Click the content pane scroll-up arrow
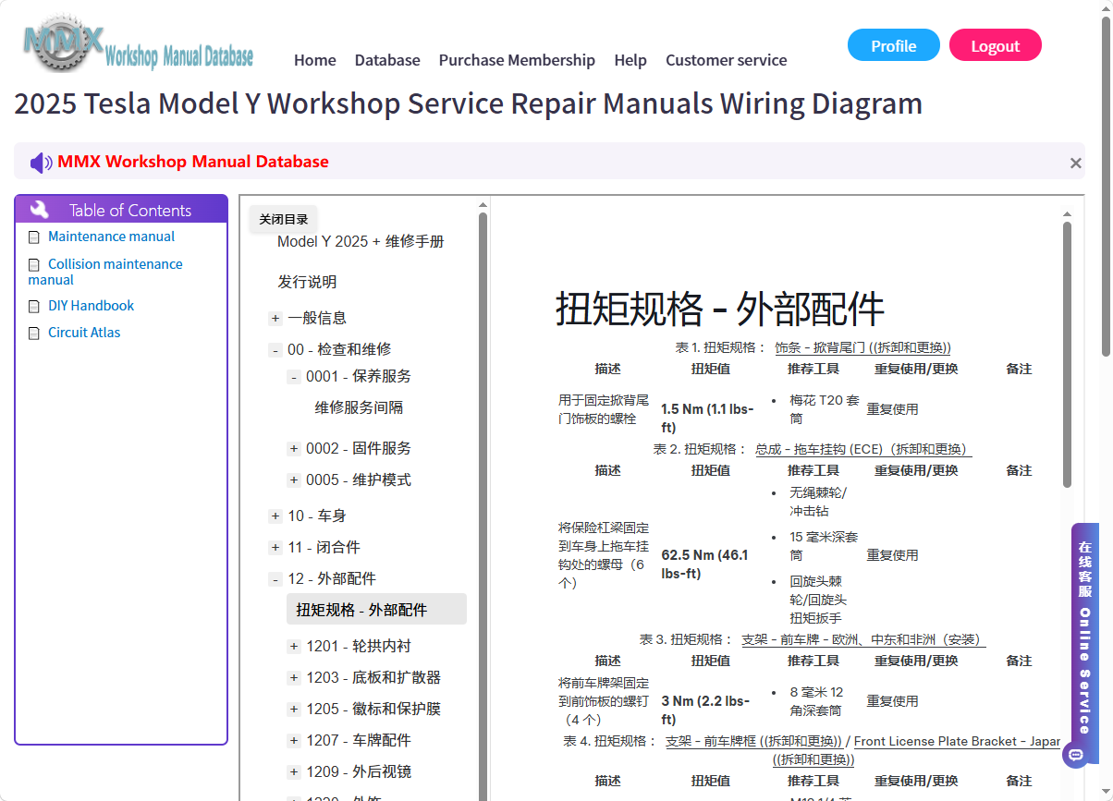1113x801 pixels. (x=1068, y=213)
